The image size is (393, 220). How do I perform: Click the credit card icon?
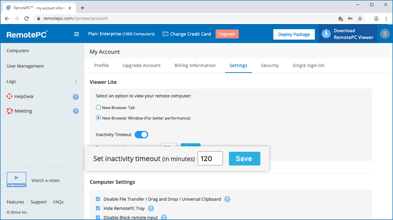coord(165,34)
